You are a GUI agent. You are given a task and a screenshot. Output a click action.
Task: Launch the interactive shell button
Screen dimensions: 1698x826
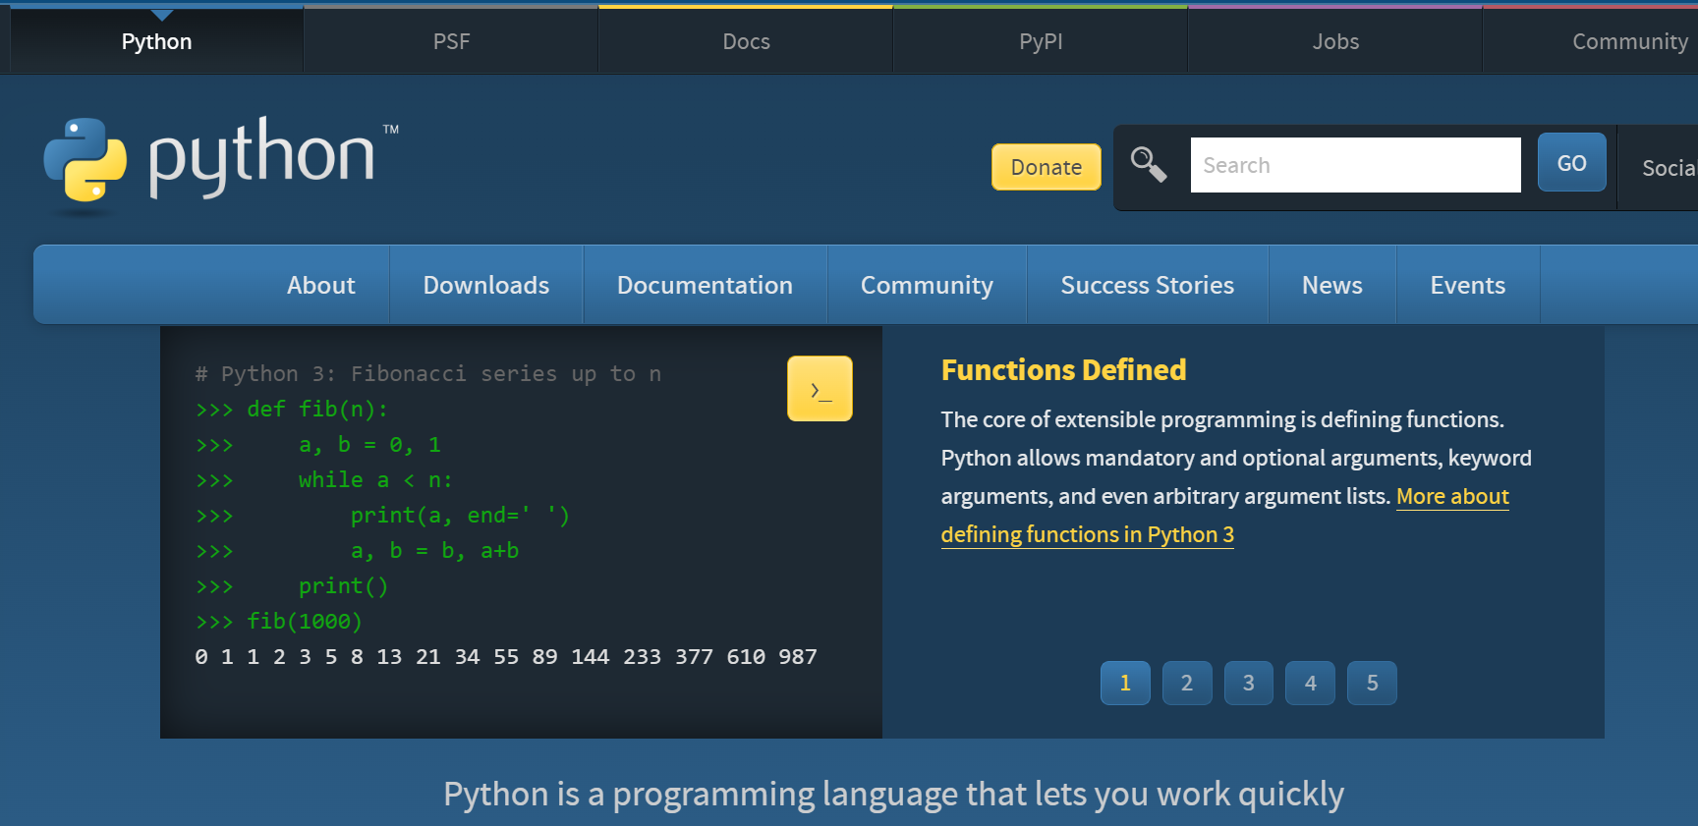click(x=820, y=389)
